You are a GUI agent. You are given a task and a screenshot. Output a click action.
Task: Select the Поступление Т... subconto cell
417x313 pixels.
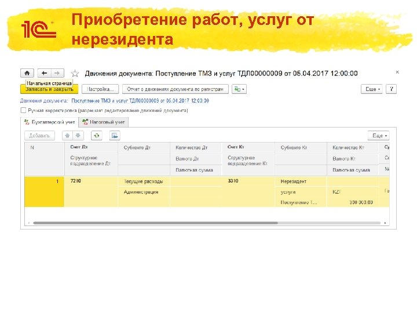(x=301, y=202)
